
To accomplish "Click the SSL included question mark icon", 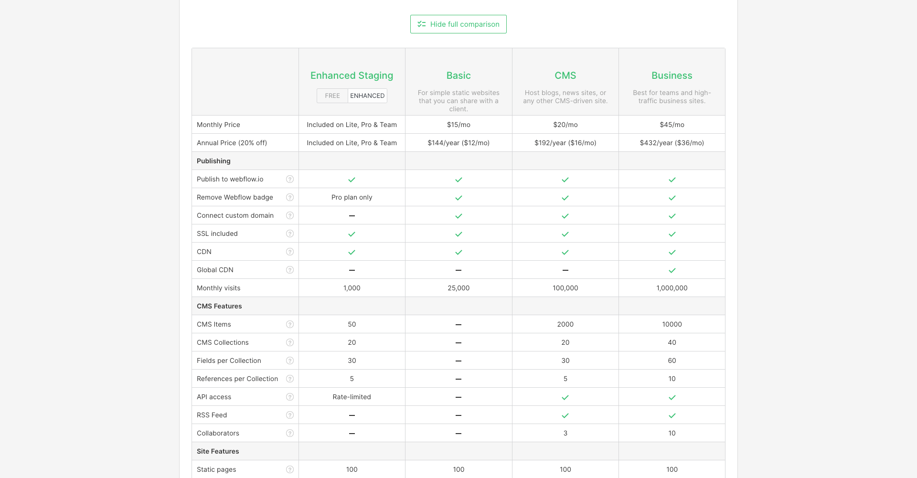I will [x=290, y=234].
